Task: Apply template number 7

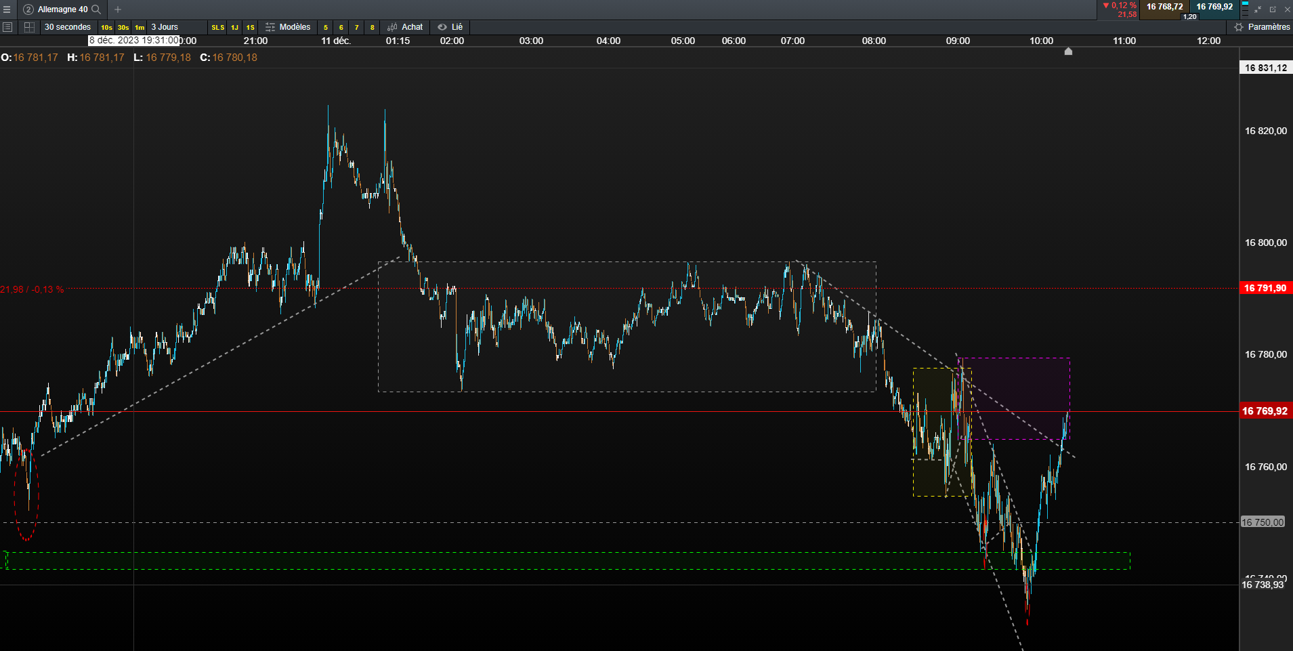Action: click(x=357, y=28)
